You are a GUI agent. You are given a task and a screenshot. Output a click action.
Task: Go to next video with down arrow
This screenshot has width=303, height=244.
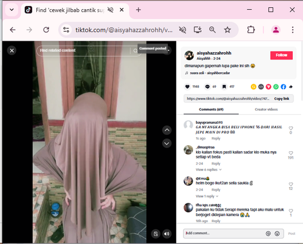point(167,143)
